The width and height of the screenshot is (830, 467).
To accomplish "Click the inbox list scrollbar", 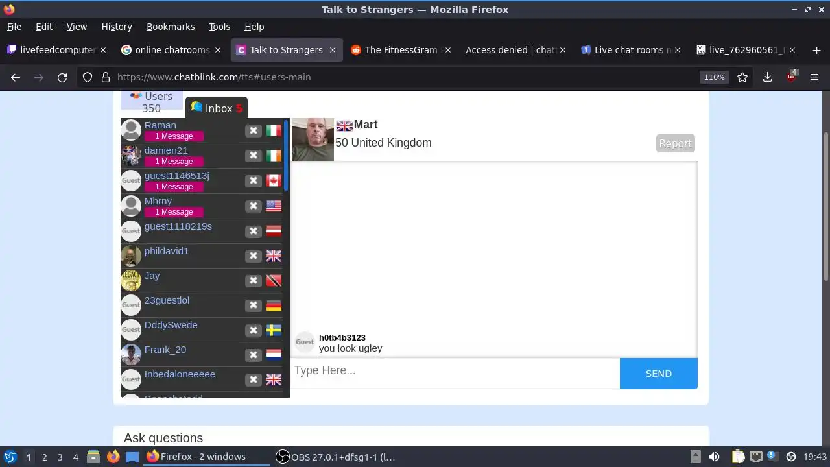I will point(286,156).
